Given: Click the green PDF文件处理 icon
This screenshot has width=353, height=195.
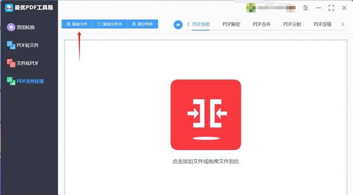Looking at the screenshot, I should [x=11, y=81].
